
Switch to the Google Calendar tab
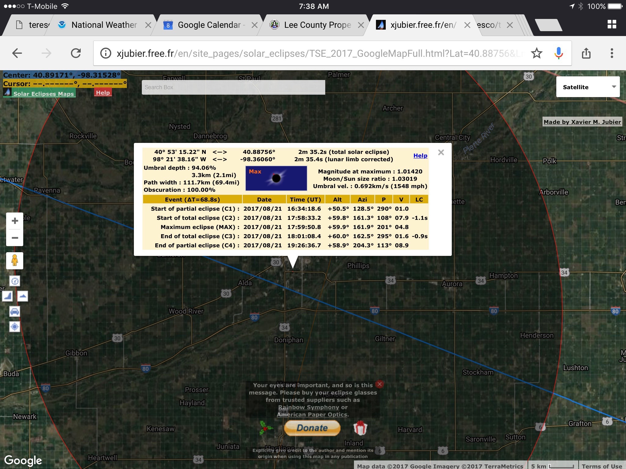(x=208, y=25)
